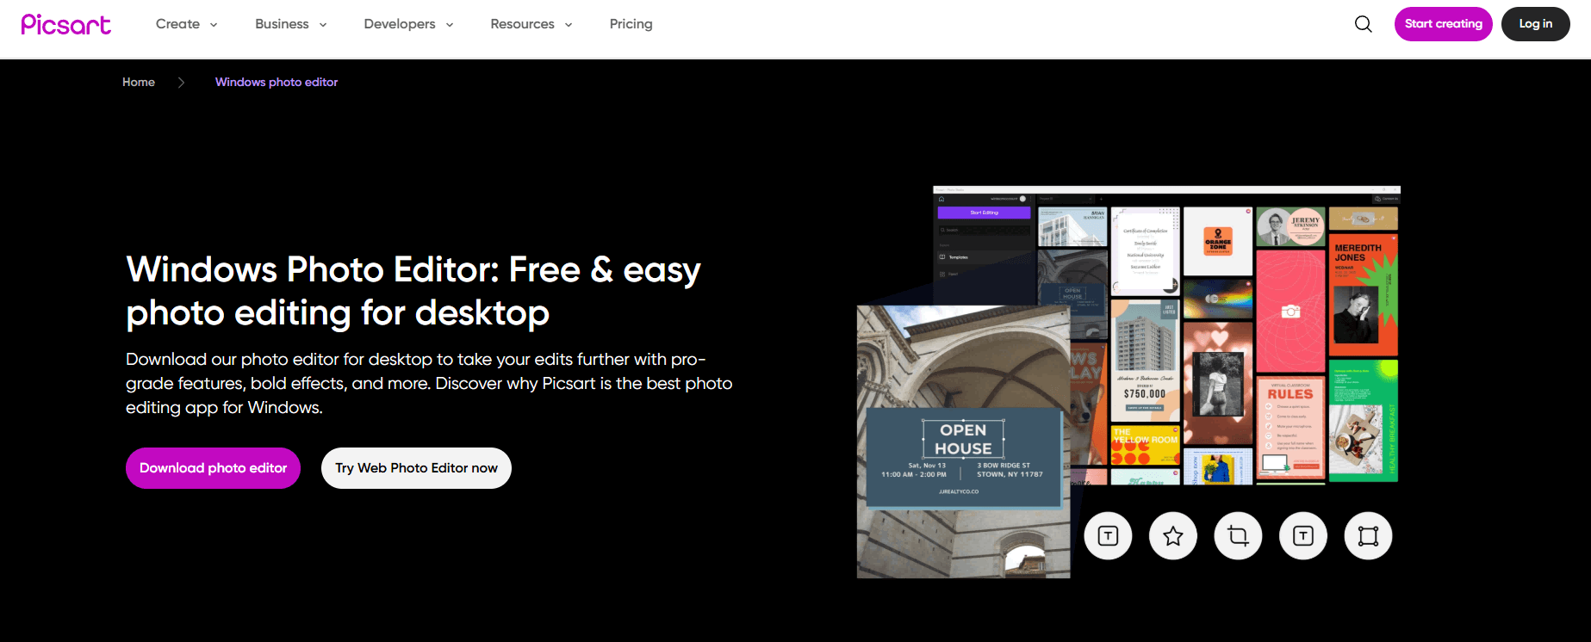Click Try Web Photo Editor now
The height and width of the screenshot is (642, 1591).
(x=416, y=468)
